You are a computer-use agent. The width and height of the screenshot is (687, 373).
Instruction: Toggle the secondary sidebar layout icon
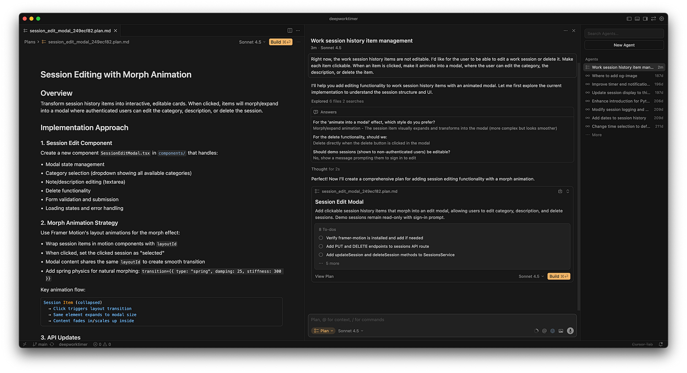645,19
